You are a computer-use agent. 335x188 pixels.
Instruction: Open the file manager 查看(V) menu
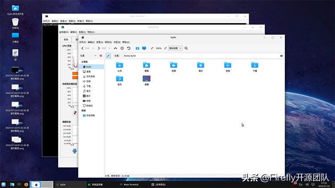[x=100, y=42]
